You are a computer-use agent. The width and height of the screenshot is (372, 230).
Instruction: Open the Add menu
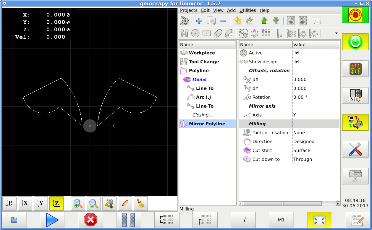pyautogui.click(x=231, y=10)
